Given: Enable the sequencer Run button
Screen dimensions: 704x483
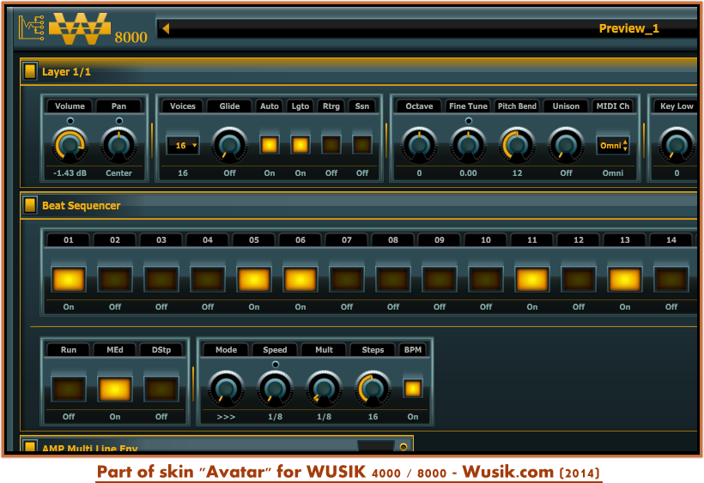Looking at the screenshot, I should [x=69, y=389].
